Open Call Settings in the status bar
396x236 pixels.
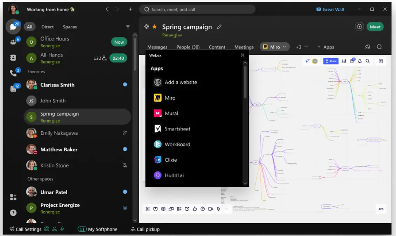pos(25,229)
